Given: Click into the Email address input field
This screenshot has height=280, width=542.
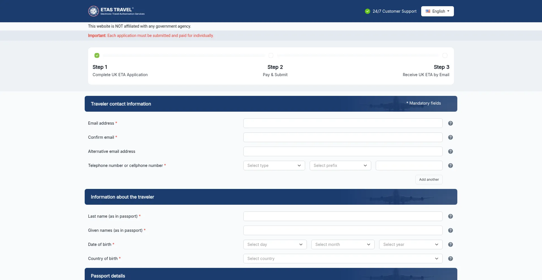Looking at the screenshot, I should (343, 123).
